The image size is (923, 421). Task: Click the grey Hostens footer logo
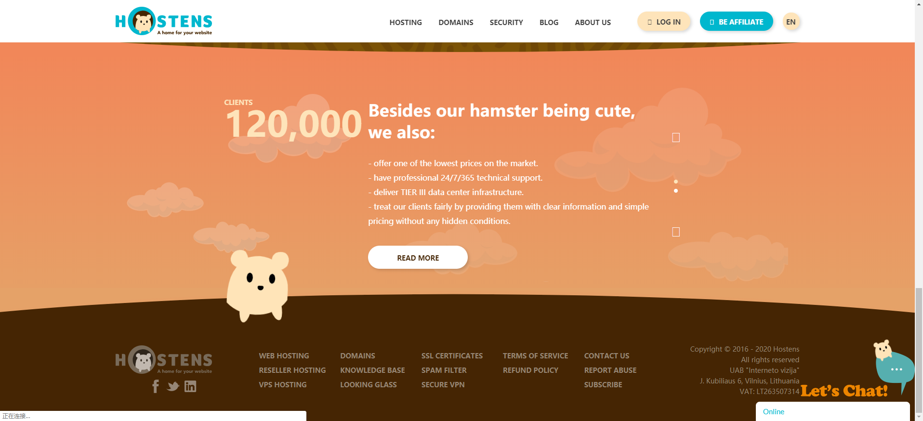[x=164, y=360]
